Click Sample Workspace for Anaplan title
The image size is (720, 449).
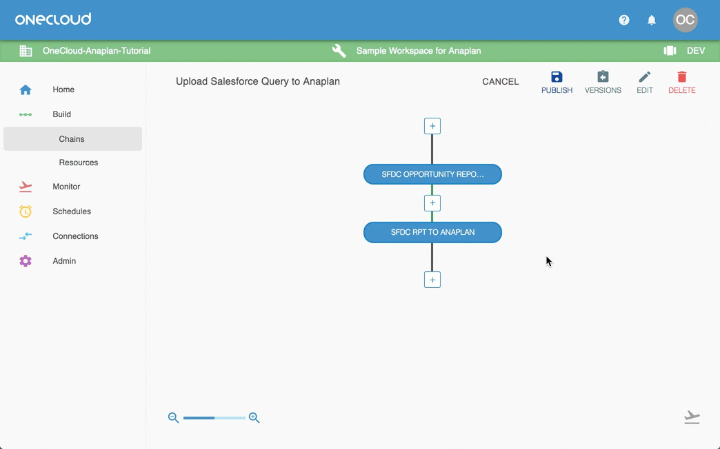[419, 51]
